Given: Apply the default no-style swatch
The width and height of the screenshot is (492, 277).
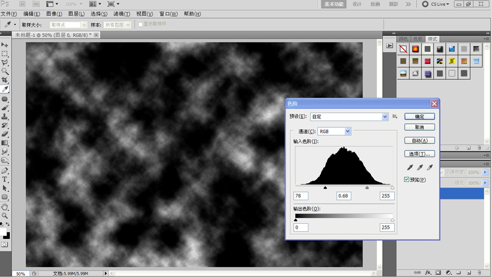Looking at the screenshot, I should (x=403, y=49).
